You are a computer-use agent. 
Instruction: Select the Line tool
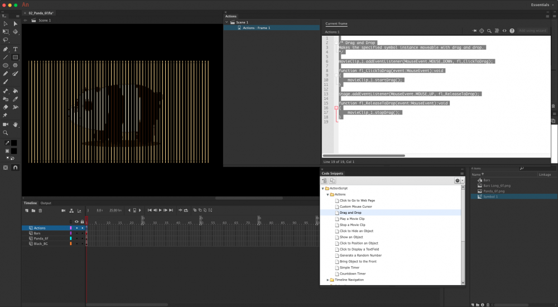tap(6, 57)
